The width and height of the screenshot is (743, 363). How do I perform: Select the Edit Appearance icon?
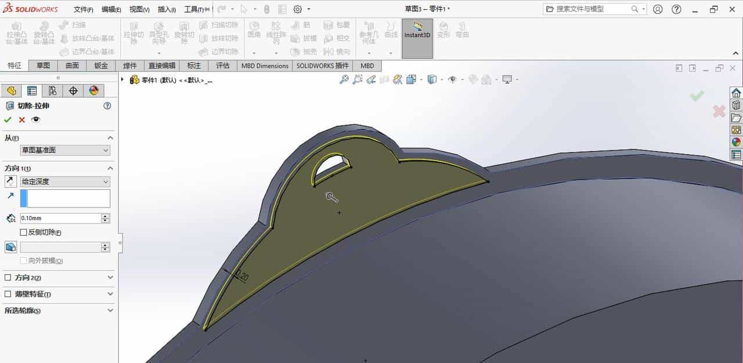[x=472, y=80]
